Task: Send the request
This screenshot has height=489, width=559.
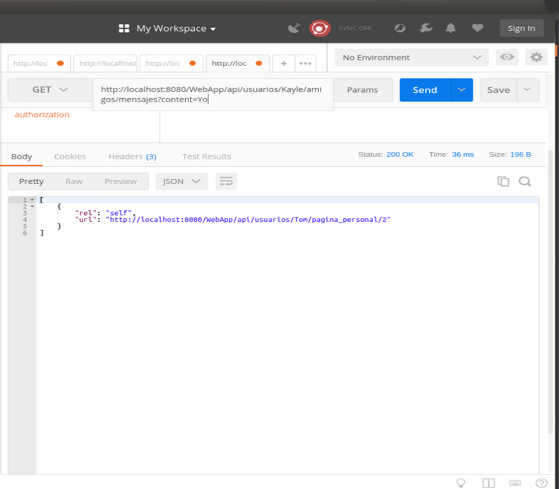Action: [x=425, y=90]
